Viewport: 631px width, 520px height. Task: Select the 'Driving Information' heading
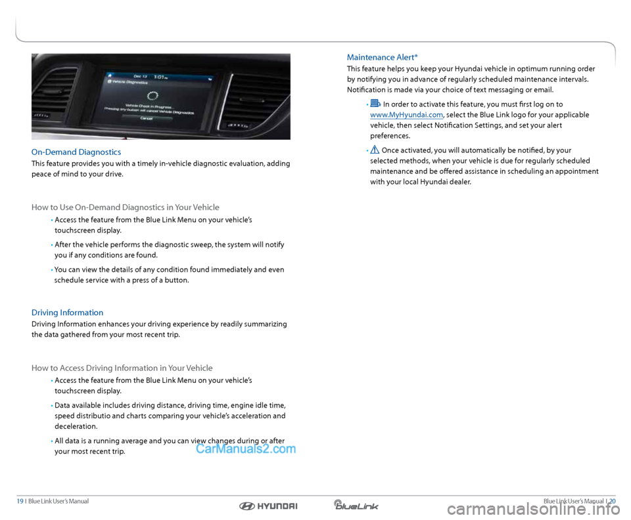pyautogui.click(x=67, y=313)
